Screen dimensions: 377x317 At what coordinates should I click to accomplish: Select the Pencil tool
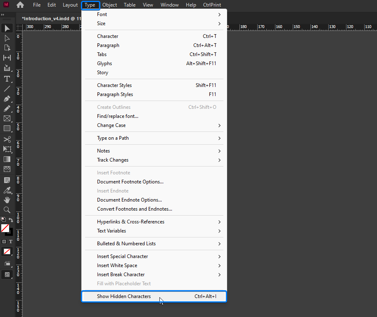[x=7, y=108]
